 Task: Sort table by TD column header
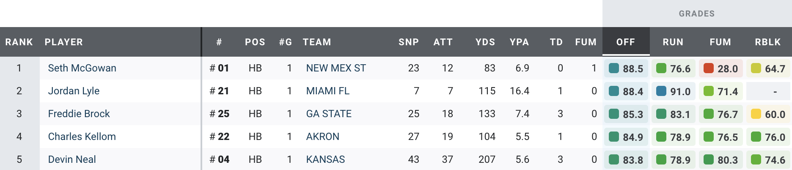click(556, 42)
